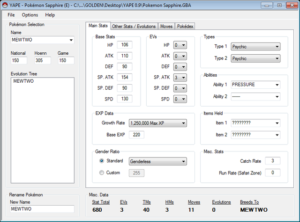Image resolution: width=300 pixels, height=222 pixels.
Task: Click the custom gender value field 255
Action: pos(136,173)
